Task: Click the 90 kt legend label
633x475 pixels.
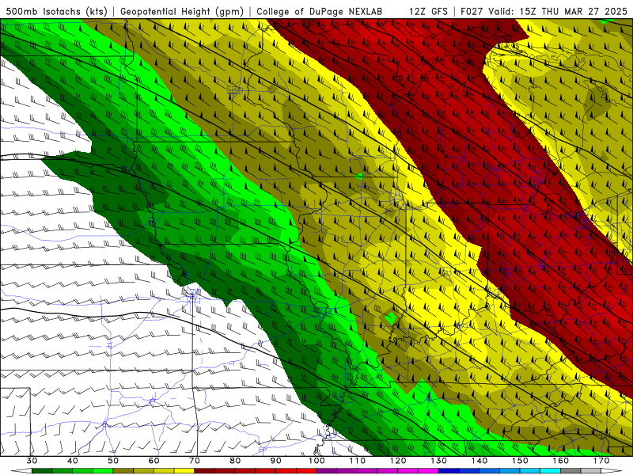Action: [x=276, y=461]
